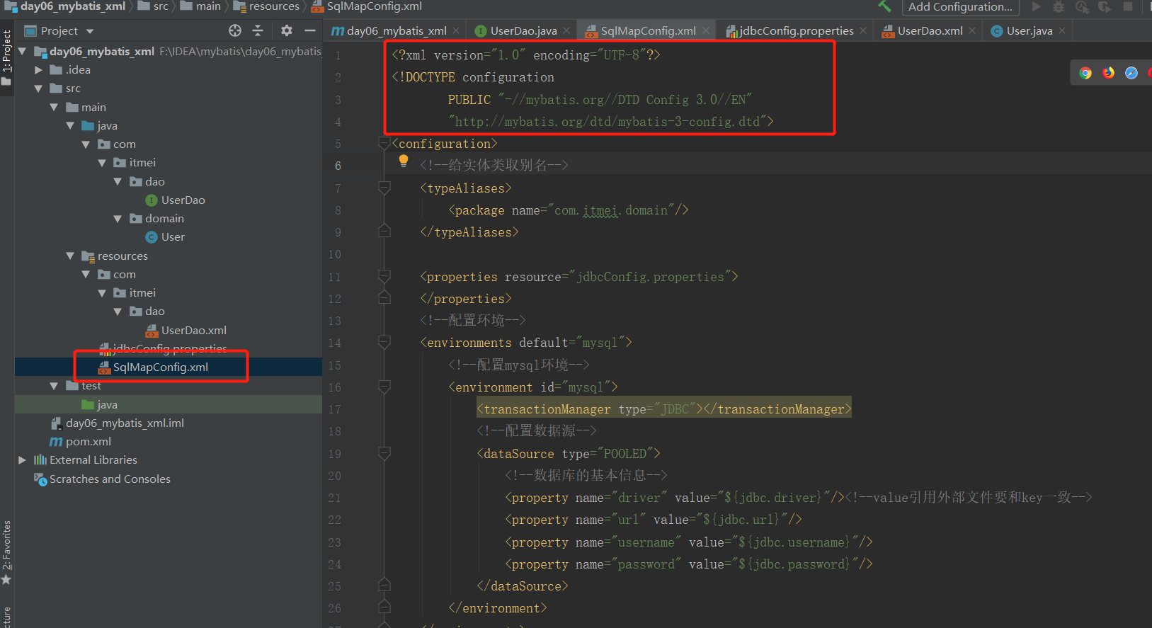Fold the typeAliases block on line 7
This screenshot has height=628, width=1152.
click(x=384, y=188)
